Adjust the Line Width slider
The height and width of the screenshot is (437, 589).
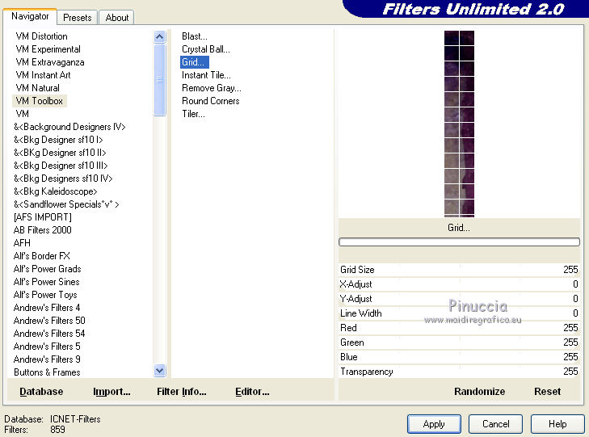coord(459,313)
